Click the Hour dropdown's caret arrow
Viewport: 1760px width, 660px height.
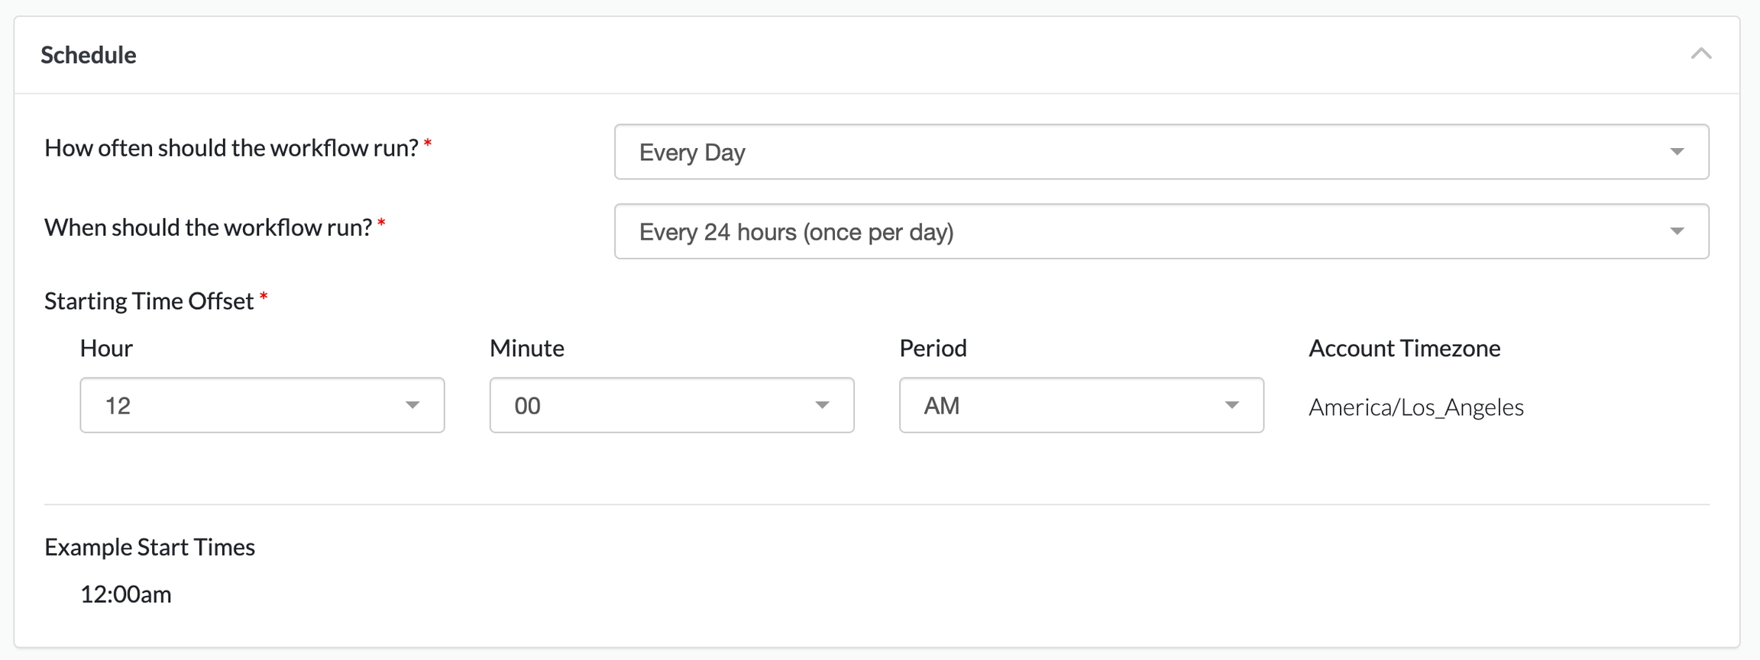click(412, 405)
